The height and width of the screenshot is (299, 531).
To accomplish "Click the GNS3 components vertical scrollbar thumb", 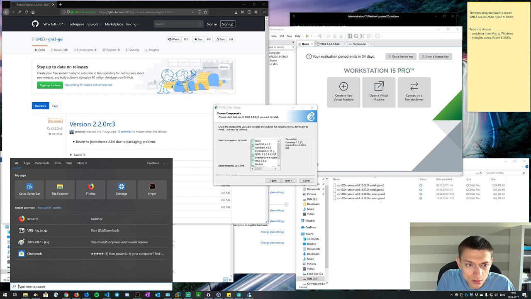I will tap(279, 151).
